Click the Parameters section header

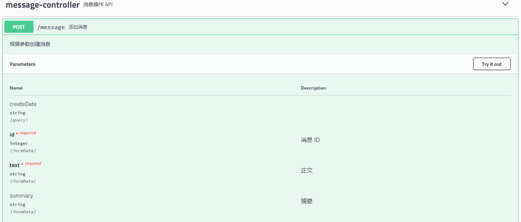[x=23, y=64]
